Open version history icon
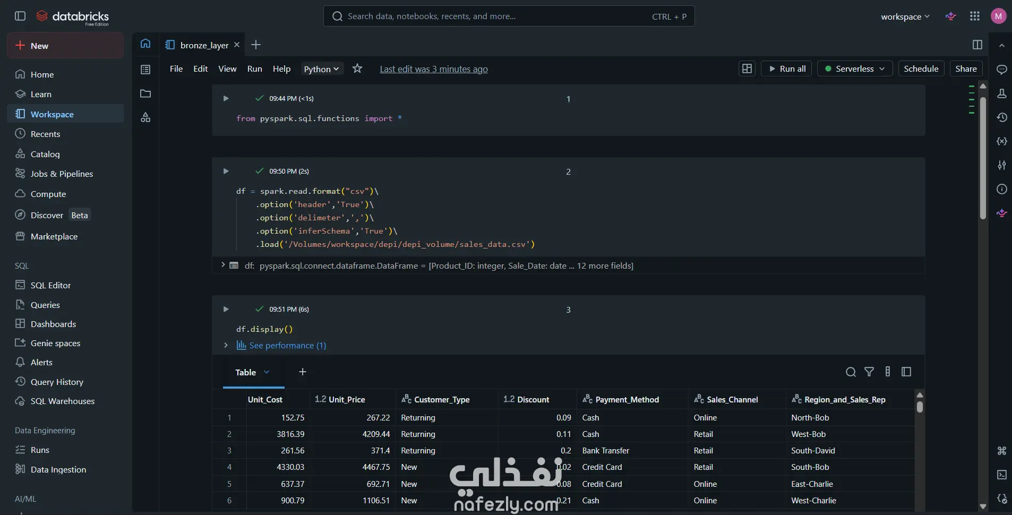Image resolution: width=1012 pixels, height=515 pixels. (x=1002, y=117)
